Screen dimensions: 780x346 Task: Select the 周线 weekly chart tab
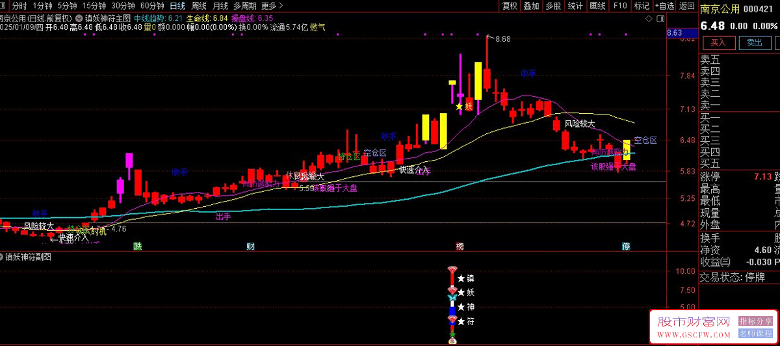tap(198, 6)
